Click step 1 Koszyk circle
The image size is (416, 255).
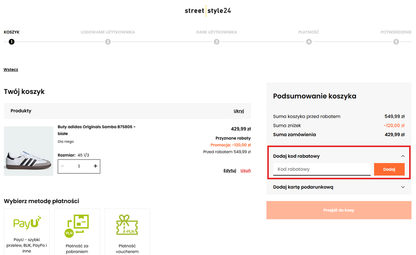12,42
